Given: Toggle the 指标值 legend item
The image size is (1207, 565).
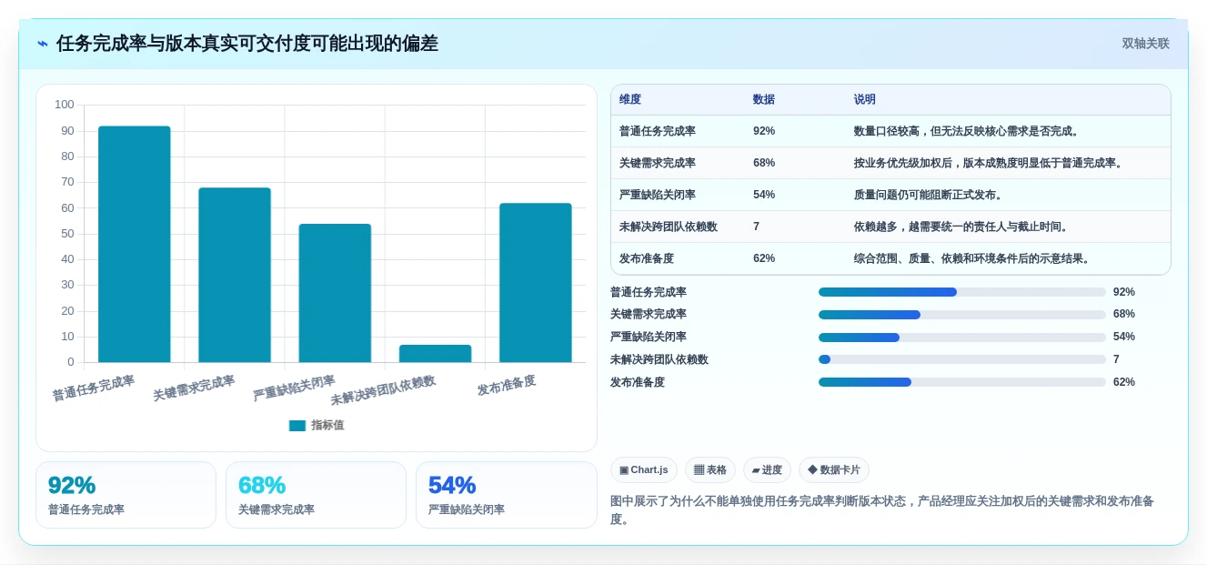Looking at the screenshot, I should coord(316,425).
